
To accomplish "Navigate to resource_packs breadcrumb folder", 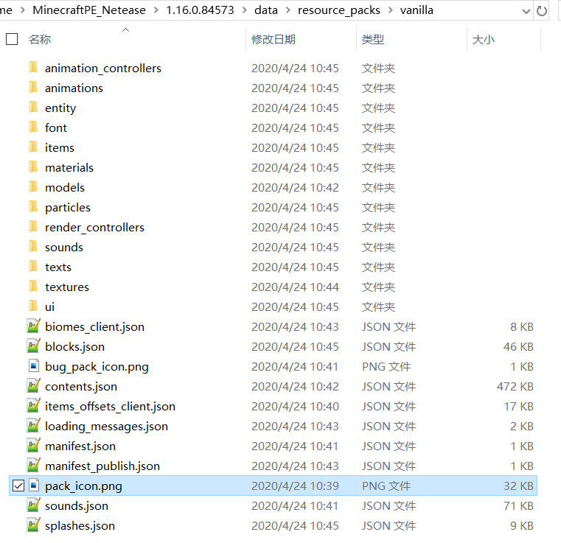I will tap(339, 10).
